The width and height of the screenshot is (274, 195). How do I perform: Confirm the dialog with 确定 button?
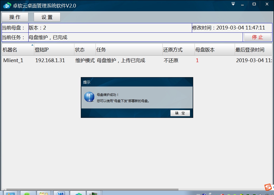180,113
